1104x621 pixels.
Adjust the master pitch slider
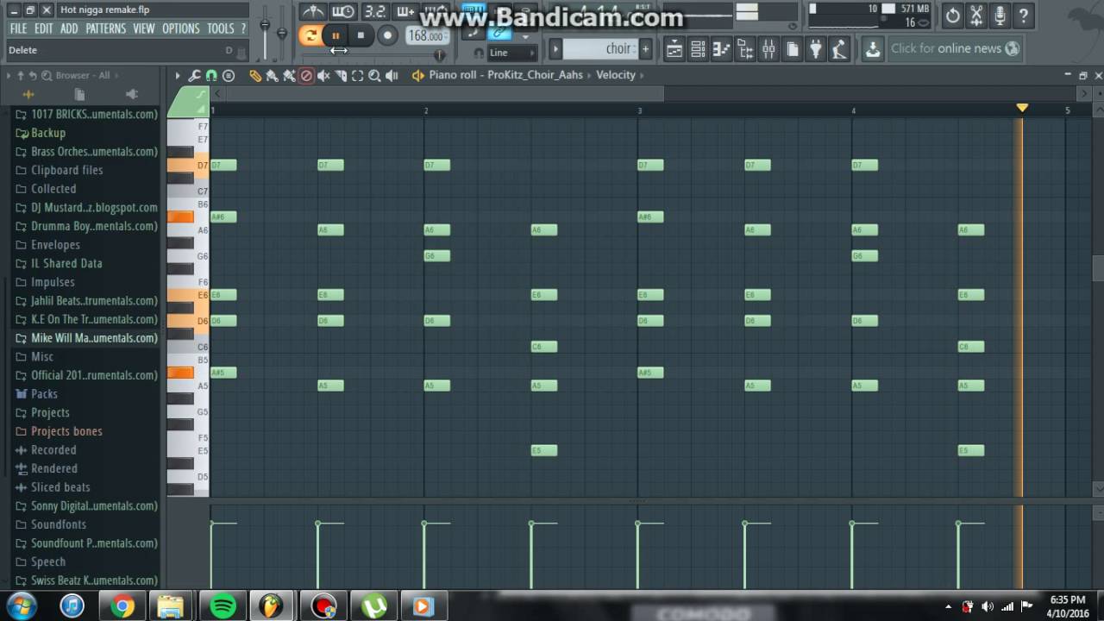pyautogui.click(x=282, y=33)
